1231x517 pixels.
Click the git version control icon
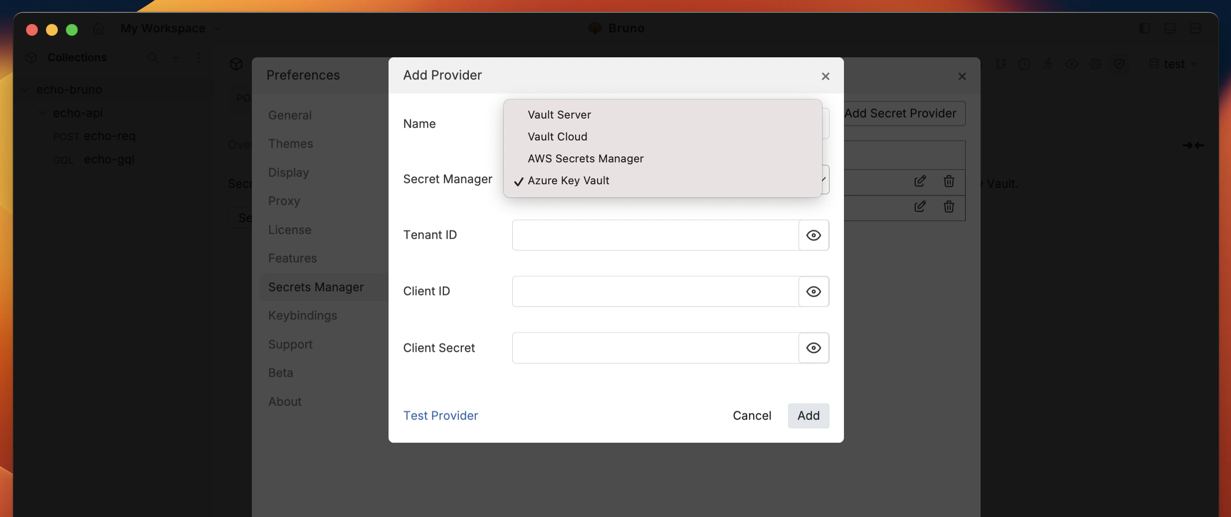coord(1001,64)
